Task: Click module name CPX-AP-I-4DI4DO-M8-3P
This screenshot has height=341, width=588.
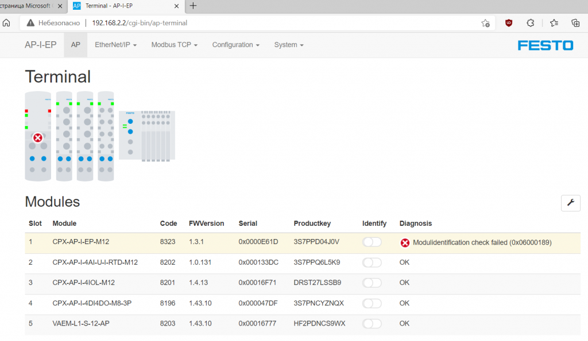Action: pyautogui.click(x=92, y=303)
